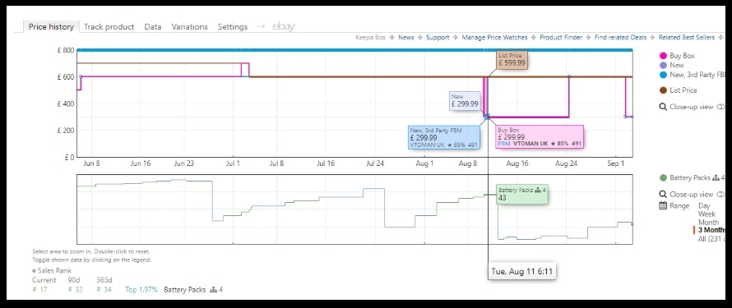Open the Variations tab
The height and width of the screenshot is (308, 732).
189,27
